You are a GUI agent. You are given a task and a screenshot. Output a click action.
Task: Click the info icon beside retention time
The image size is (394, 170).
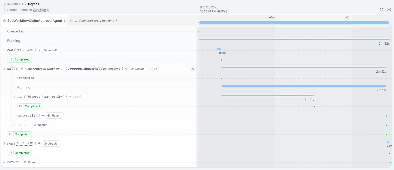click(x=49, y=10)
